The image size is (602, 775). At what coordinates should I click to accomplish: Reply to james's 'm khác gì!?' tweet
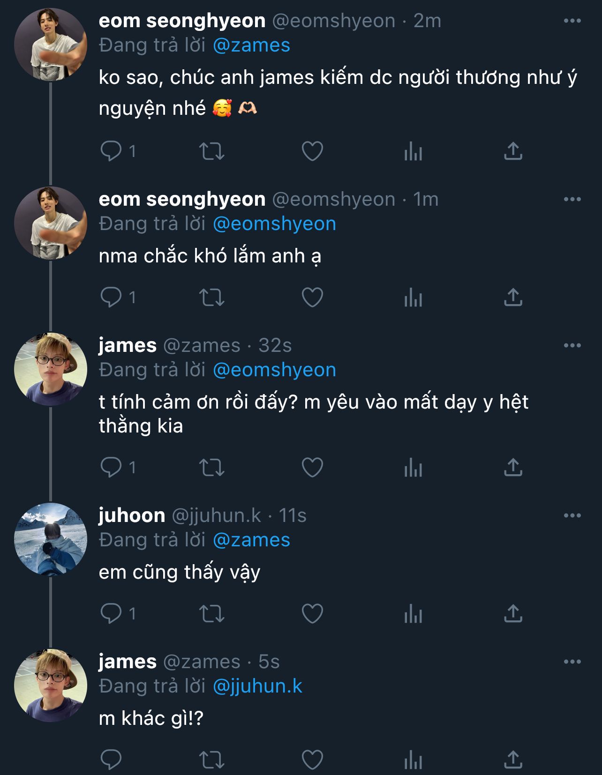click(111, 760)
